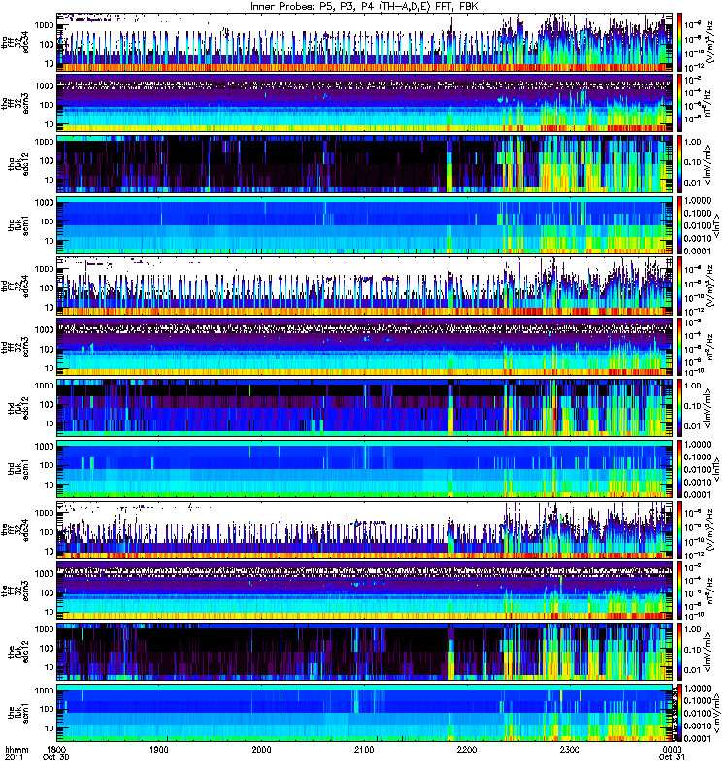Click the 2300 time tick label
Image resolution: width=728 pixels, height=777 pixels.
(x=570, y=749)
